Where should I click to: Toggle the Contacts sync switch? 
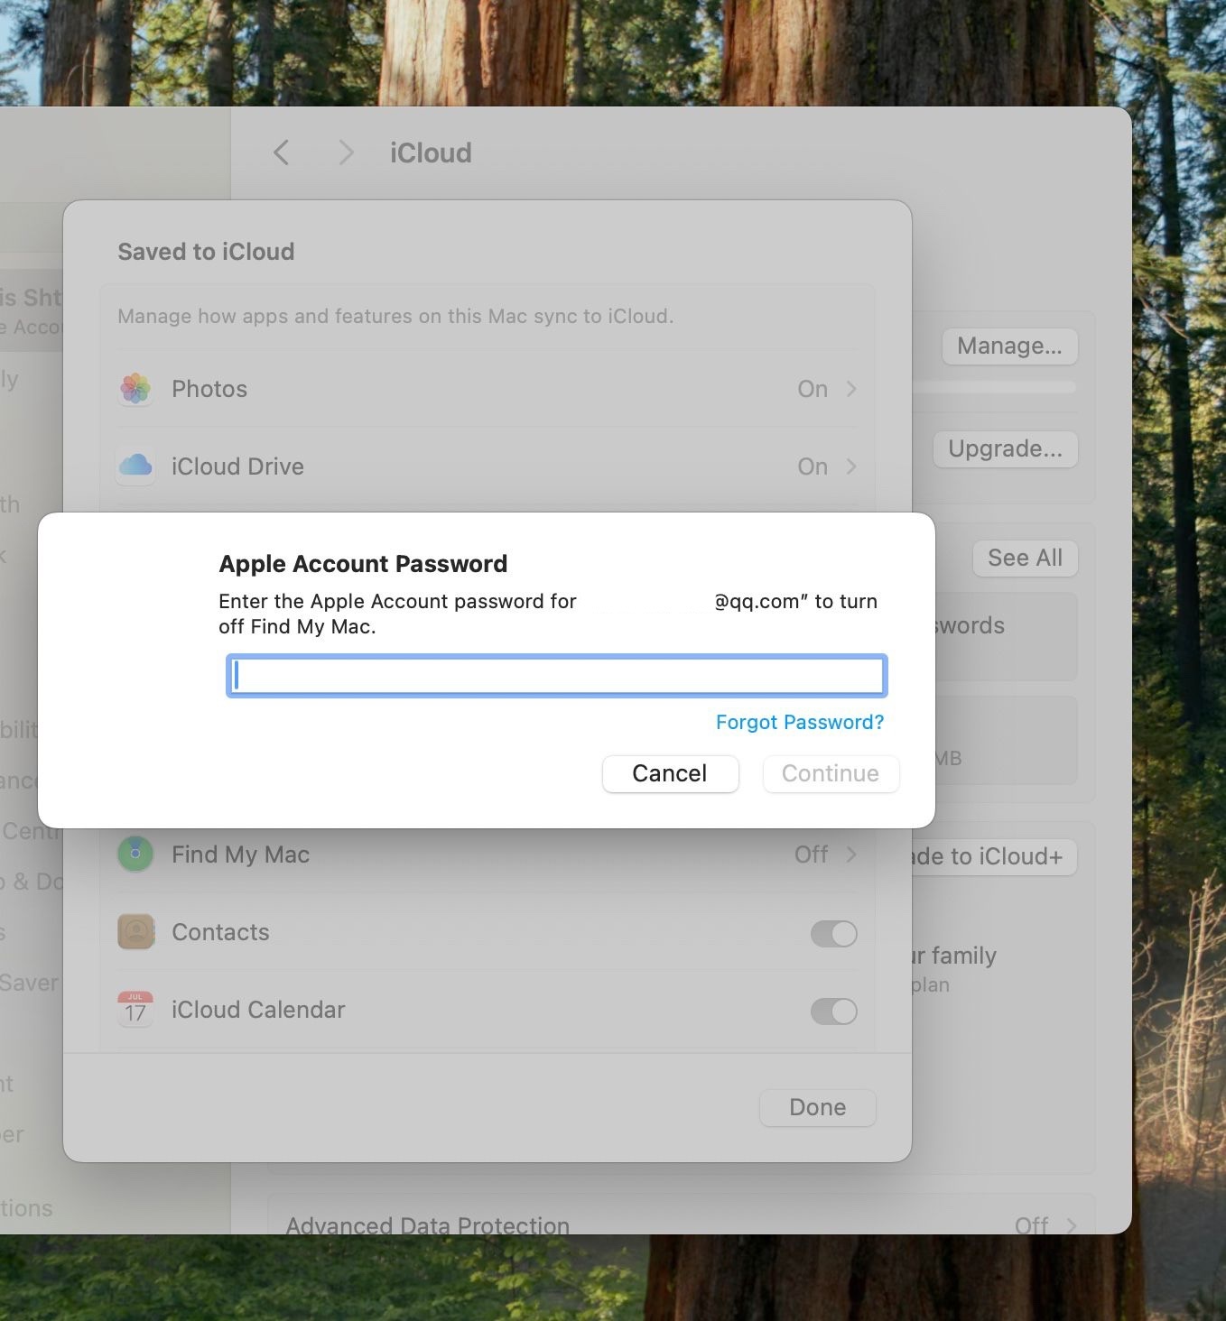tap(833, 933)
